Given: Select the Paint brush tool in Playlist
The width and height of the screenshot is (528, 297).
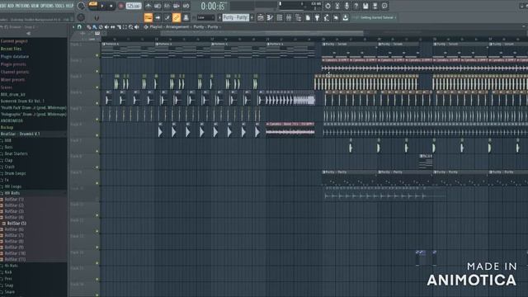Looking at the screenshot, I should click(x=95, y=27).
